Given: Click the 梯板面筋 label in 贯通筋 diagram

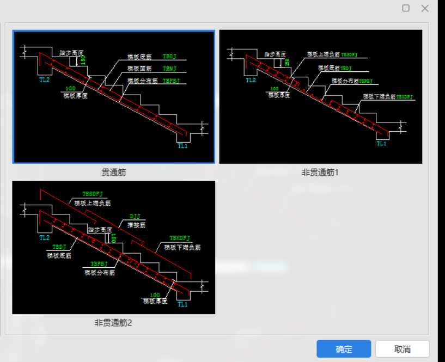Looking at the screenshot, I should (x=139, y=69).
